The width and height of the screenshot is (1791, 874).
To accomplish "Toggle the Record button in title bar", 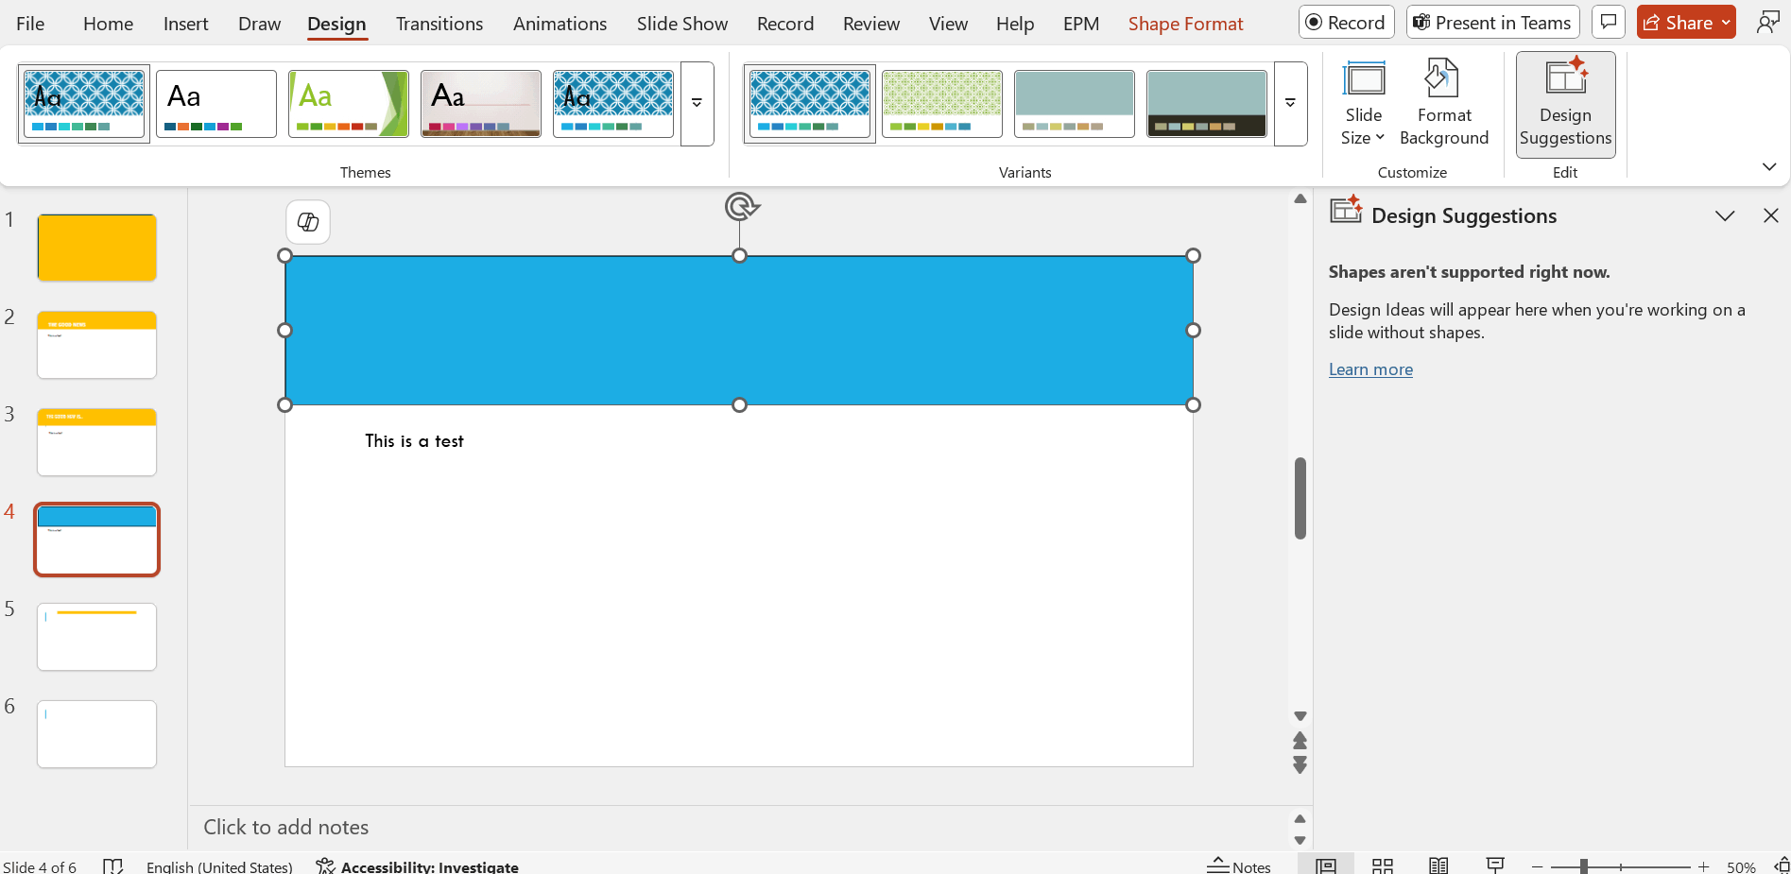I will click(x=1346, y=21).
